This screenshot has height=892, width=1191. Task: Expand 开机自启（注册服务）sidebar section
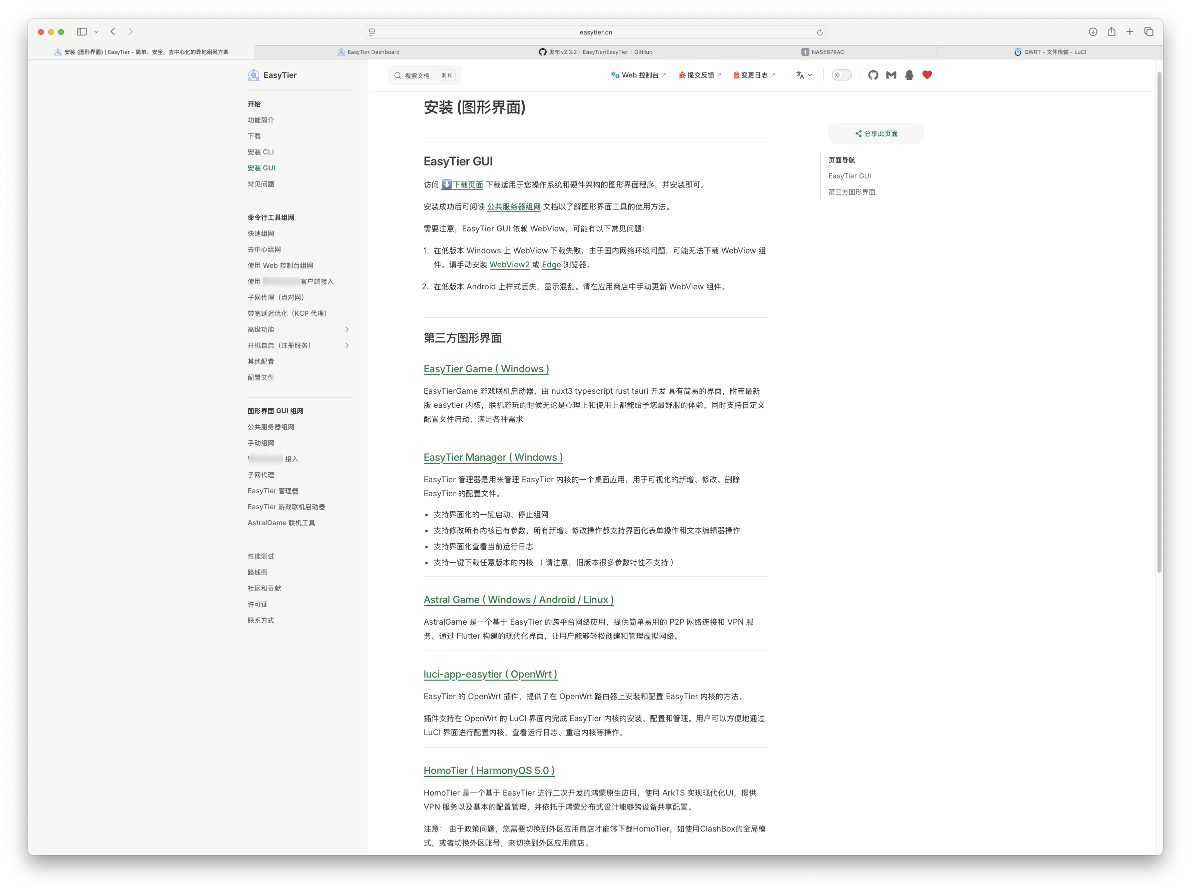tap(347, 345)
